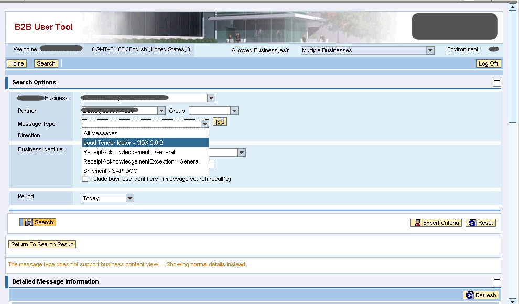Open Expert Criteria options
519x304 pixels.
pos(436,223)
